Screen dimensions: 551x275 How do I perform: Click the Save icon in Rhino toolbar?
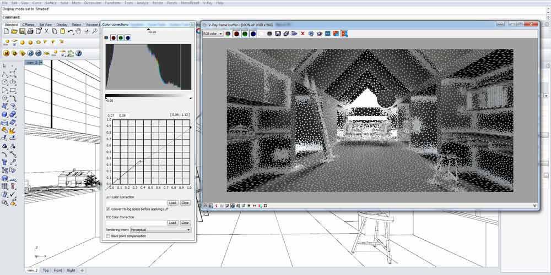tap(22, 31)
